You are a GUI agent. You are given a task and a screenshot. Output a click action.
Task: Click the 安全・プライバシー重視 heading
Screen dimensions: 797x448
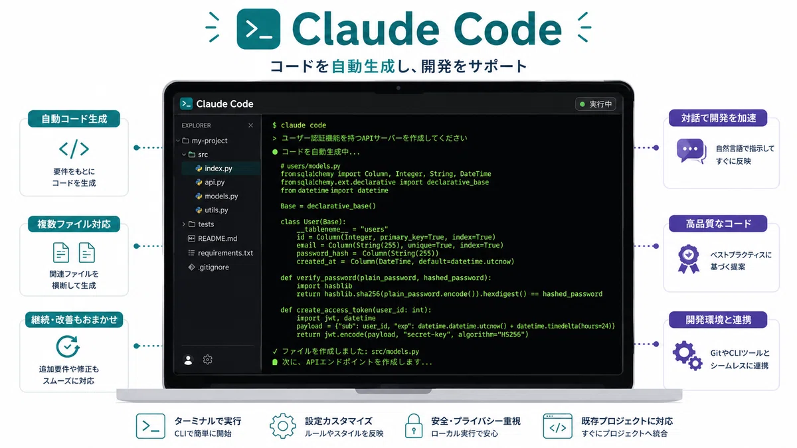pos(476,421)
